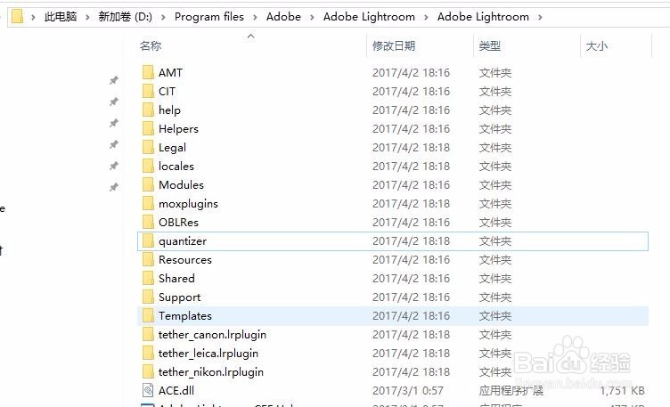Click the Resources folder icon
This screenshot has width=670, height=407.
(x=148, y=260)
